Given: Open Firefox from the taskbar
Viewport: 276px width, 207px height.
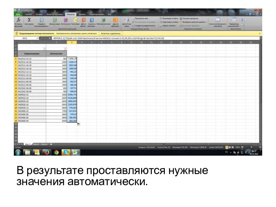Looking at the screenshot, I should coord(47,152).
